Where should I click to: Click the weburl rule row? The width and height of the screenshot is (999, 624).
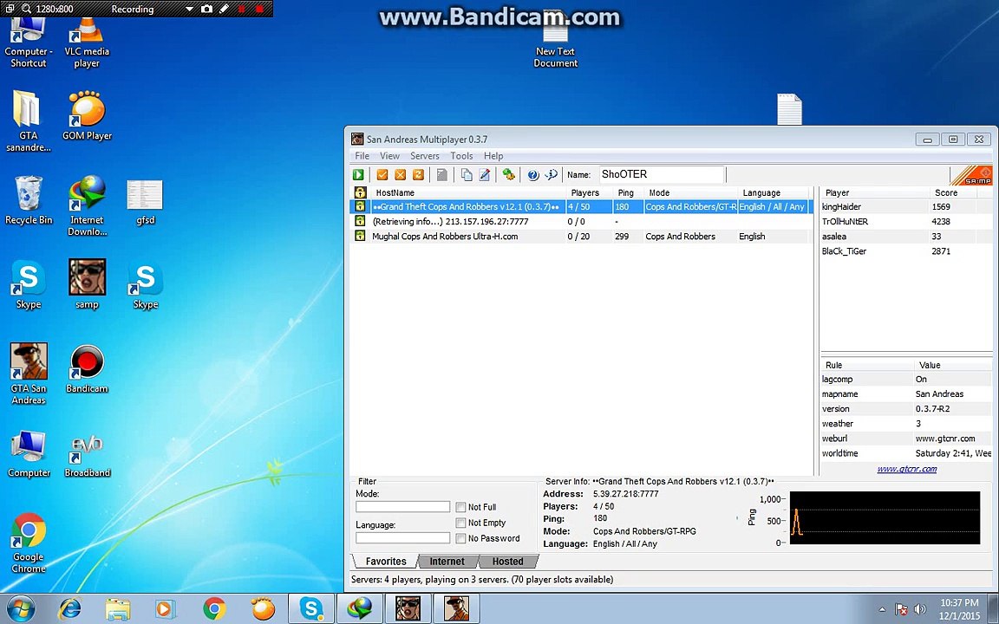tap(905, 439)
